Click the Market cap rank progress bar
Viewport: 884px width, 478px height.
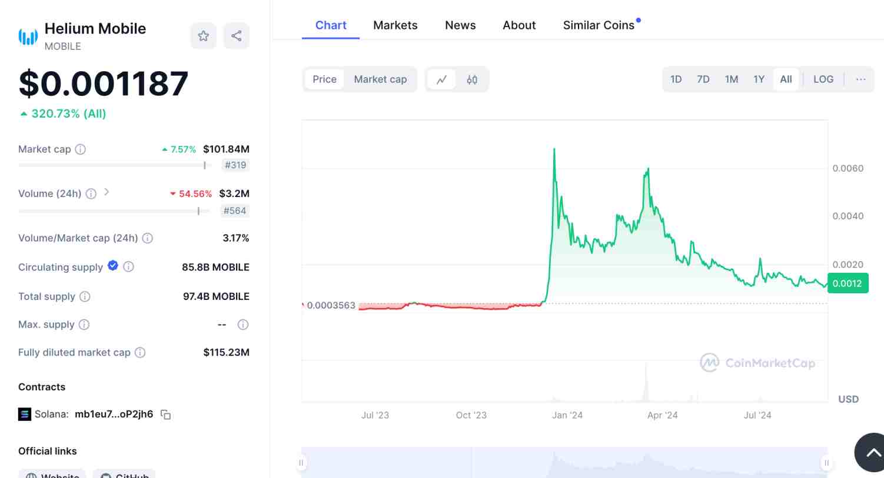click(x=115, y=165)
